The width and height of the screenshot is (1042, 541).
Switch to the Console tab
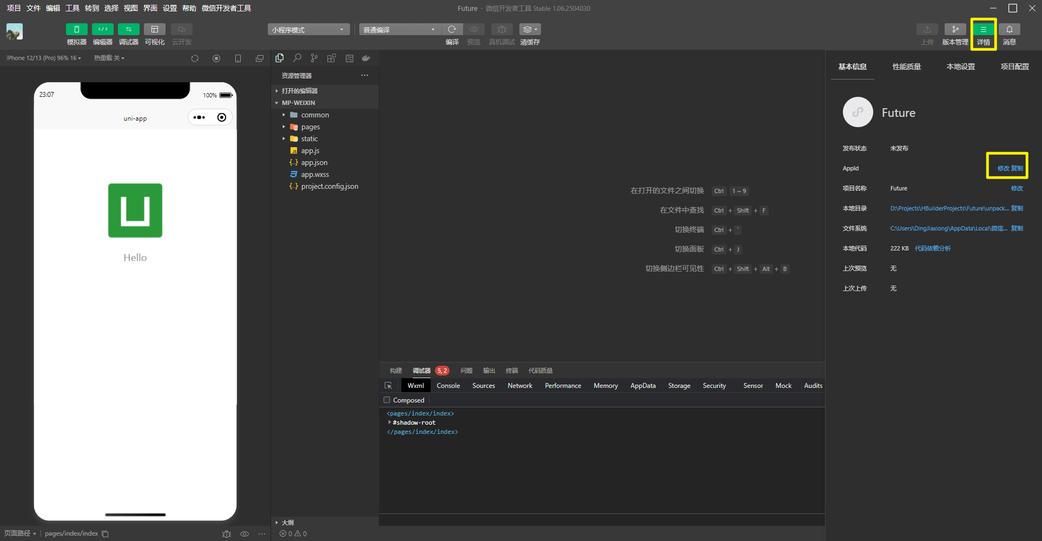click(x=448, y=386)
